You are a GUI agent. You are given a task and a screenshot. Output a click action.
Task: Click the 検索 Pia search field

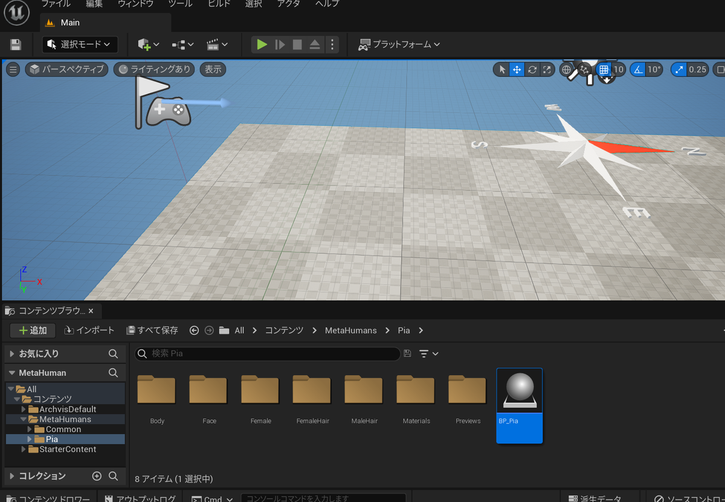point(267,353)
